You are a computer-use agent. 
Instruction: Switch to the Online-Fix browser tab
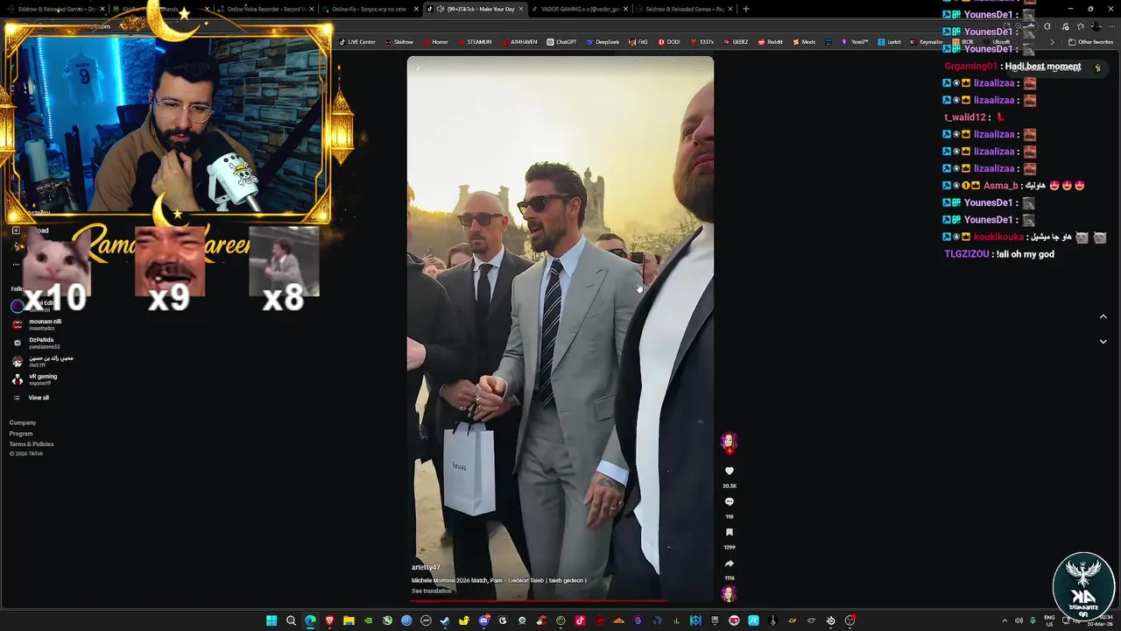(x=369, y=9)
